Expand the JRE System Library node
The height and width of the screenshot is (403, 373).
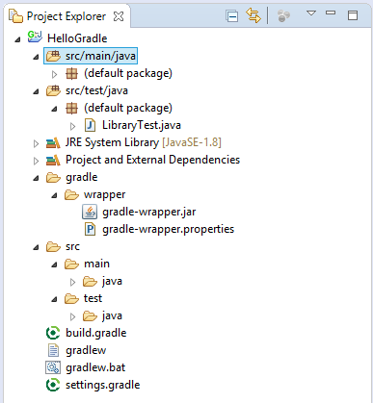36,143
